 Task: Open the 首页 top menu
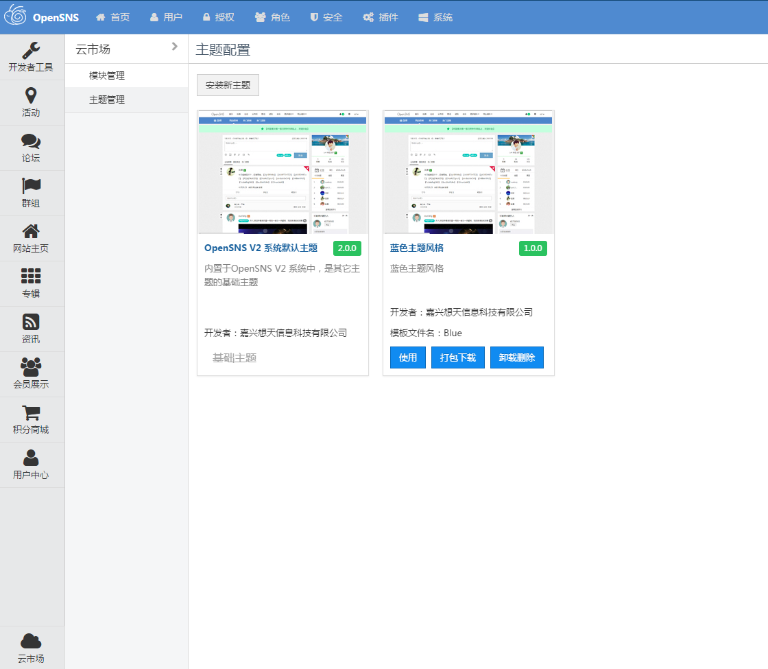[112, 17]
